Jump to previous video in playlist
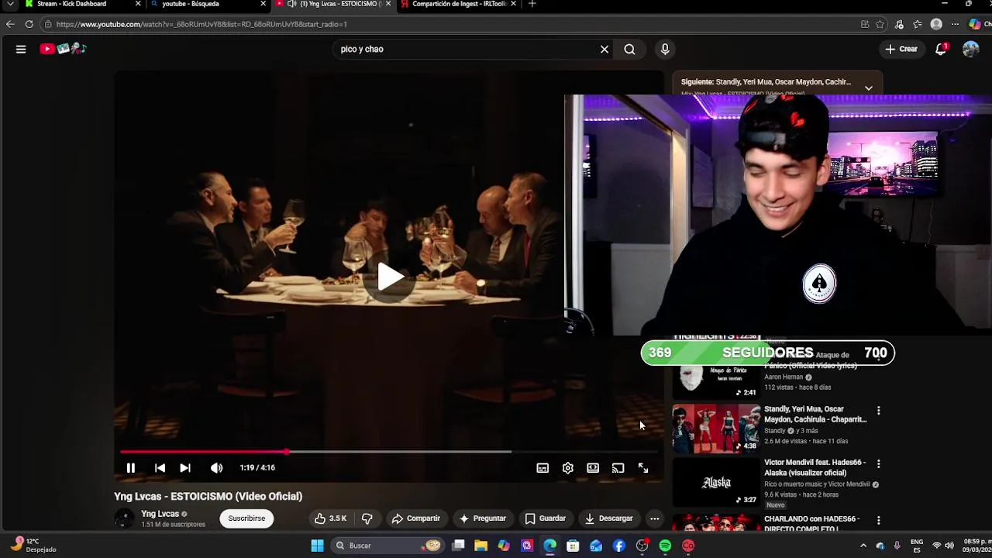Viewport: 992px width, 558px height. click(x=160, y=468)
